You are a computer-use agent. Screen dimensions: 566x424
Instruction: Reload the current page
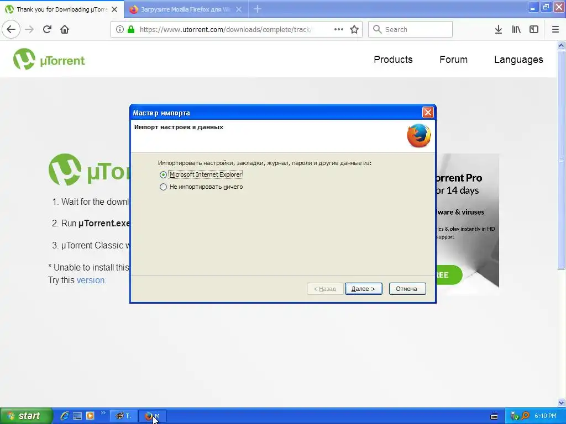pyautogui.click(x=47, y=29)
